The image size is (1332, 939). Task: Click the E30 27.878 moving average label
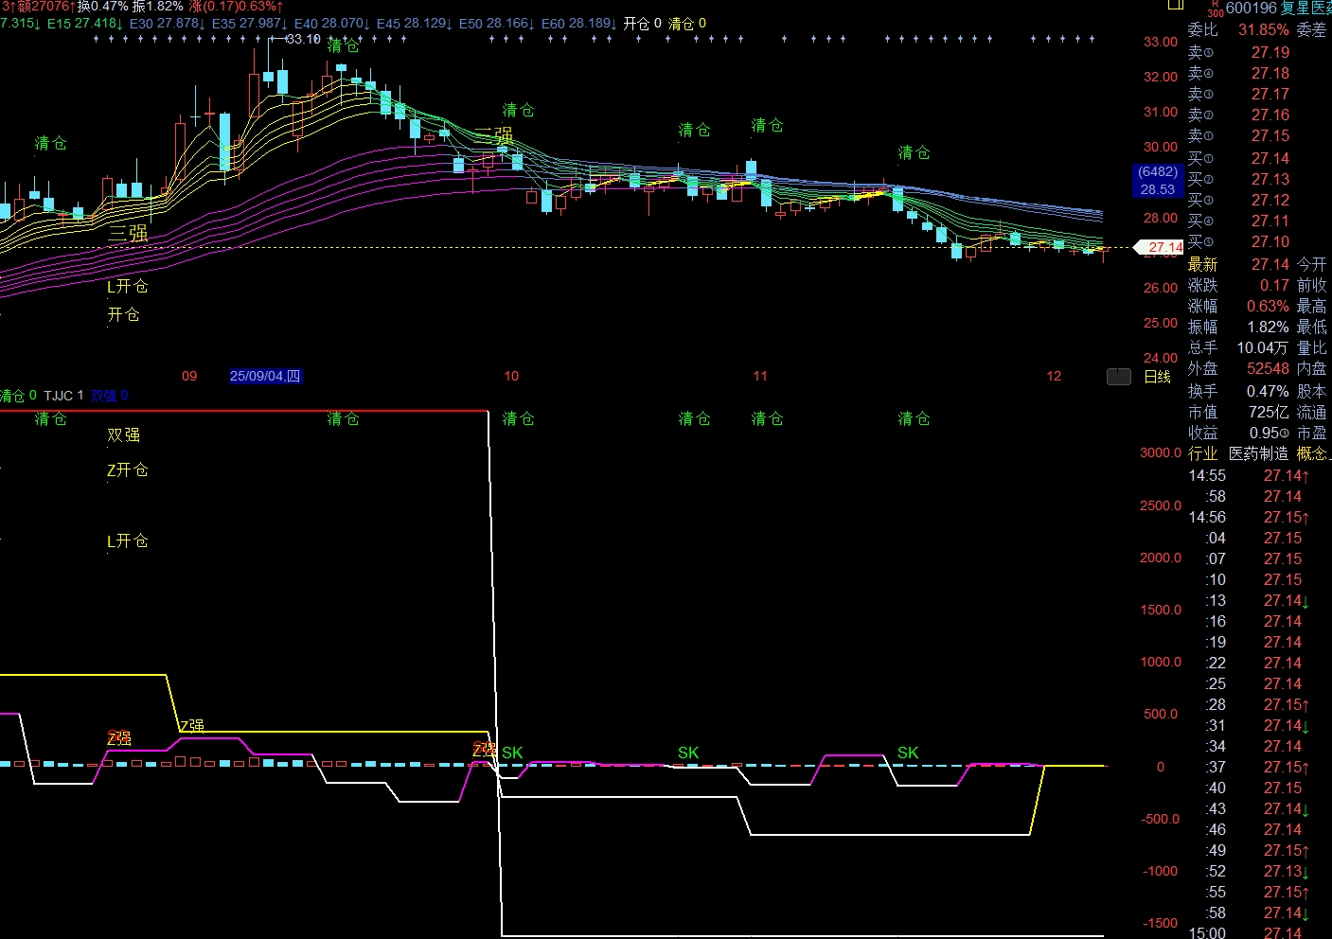tap(168, 24)
